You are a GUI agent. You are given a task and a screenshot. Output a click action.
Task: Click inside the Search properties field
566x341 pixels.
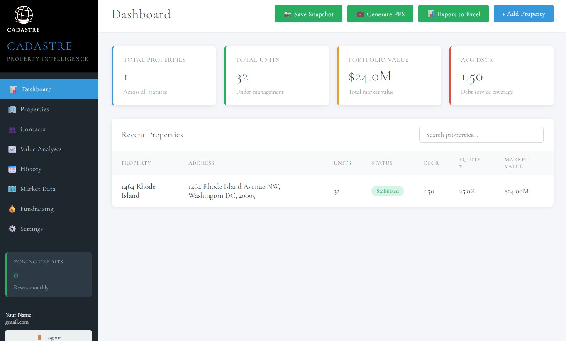click(x=481, y=135)
